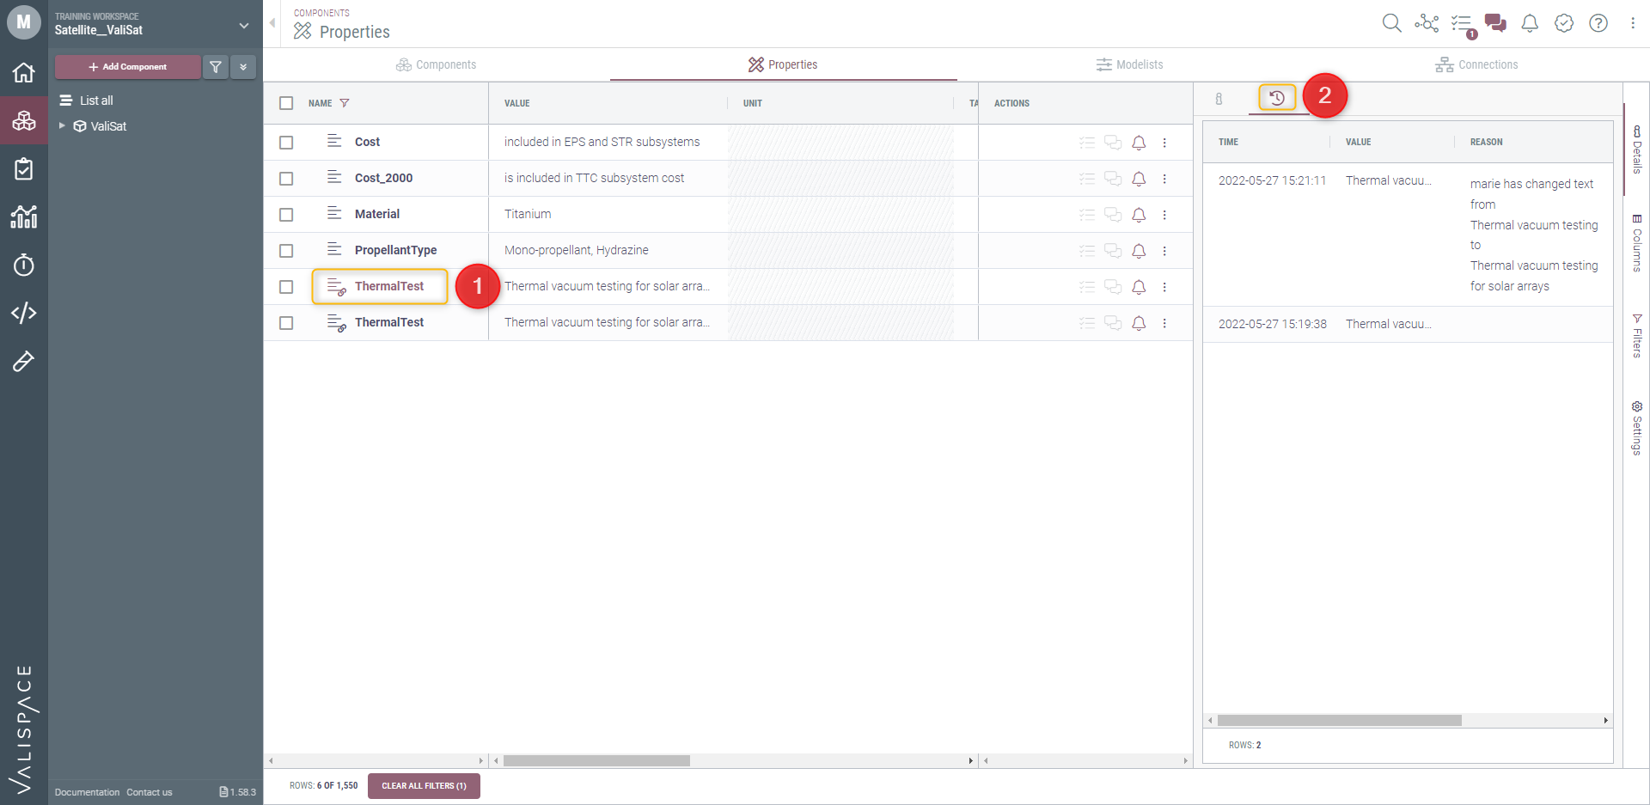Sort by the VALUE column header
The image size is (1650, 805).
(516, 103)
